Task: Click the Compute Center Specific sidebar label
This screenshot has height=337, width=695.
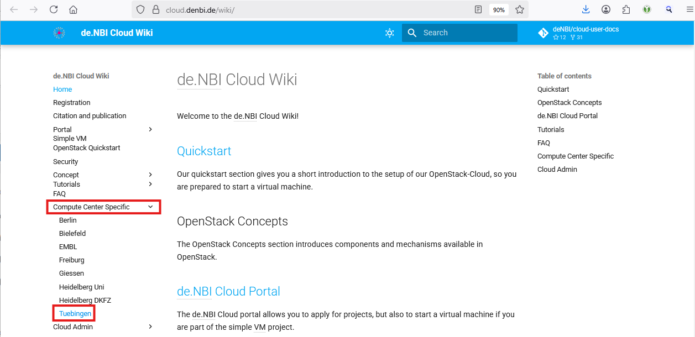Action: [91, 207]
